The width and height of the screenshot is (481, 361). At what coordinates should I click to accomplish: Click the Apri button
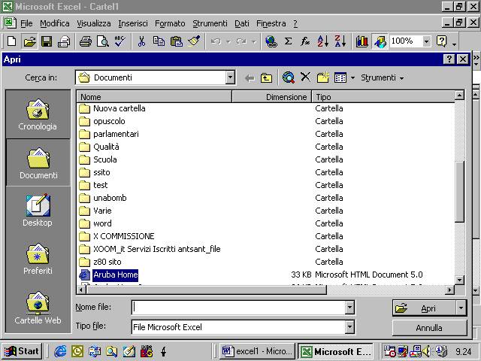424,308
